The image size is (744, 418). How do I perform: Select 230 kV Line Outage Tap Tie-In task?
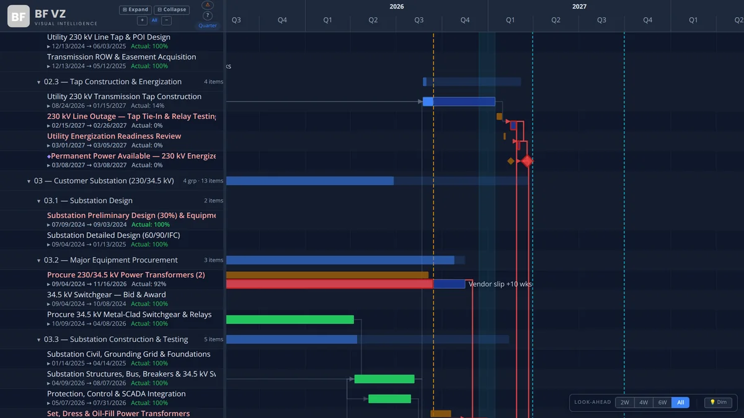point(131,116)
